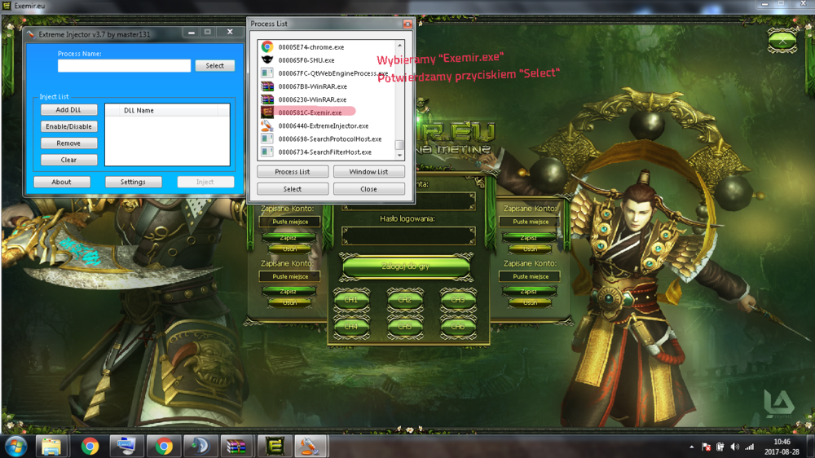The width and height of the screenshot is (815, 458).
Task: Close the Process List dialog with X
Action: coord(407,24)
